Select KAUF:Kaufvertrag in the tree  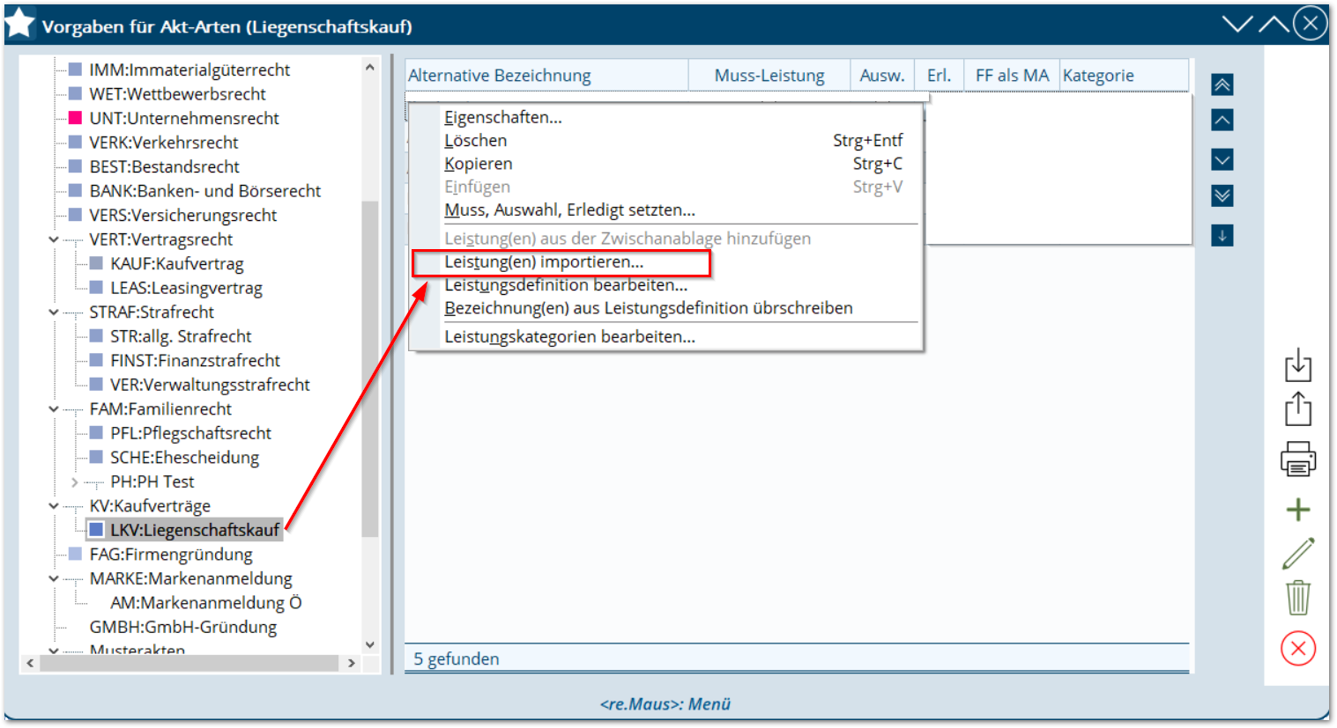(176, 263)
